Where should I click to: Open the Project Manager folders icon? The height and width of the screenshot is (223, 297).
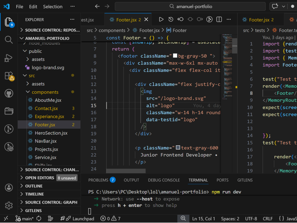pyautogui.click(x=9, y=111)
